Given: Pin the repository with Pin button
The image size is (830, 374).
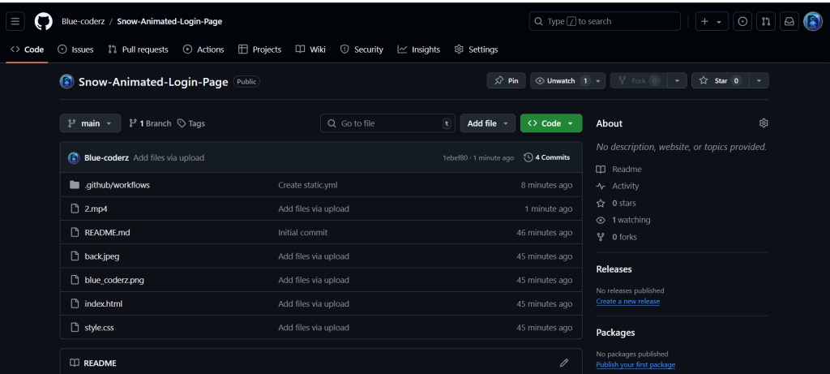Looking at the screenshot, I should pyautogui.click(x=506, y=80).
